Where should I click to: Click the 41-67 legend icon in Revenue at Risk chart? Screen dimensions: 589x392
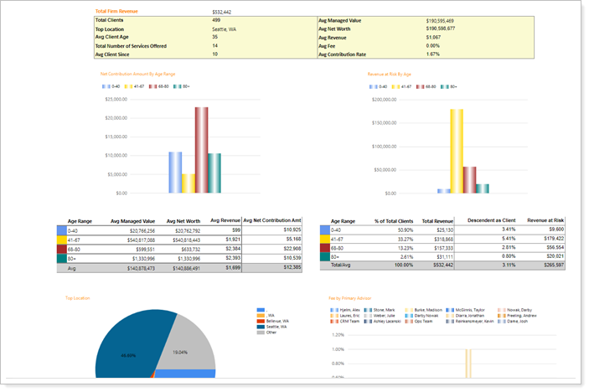pos(395,86)
